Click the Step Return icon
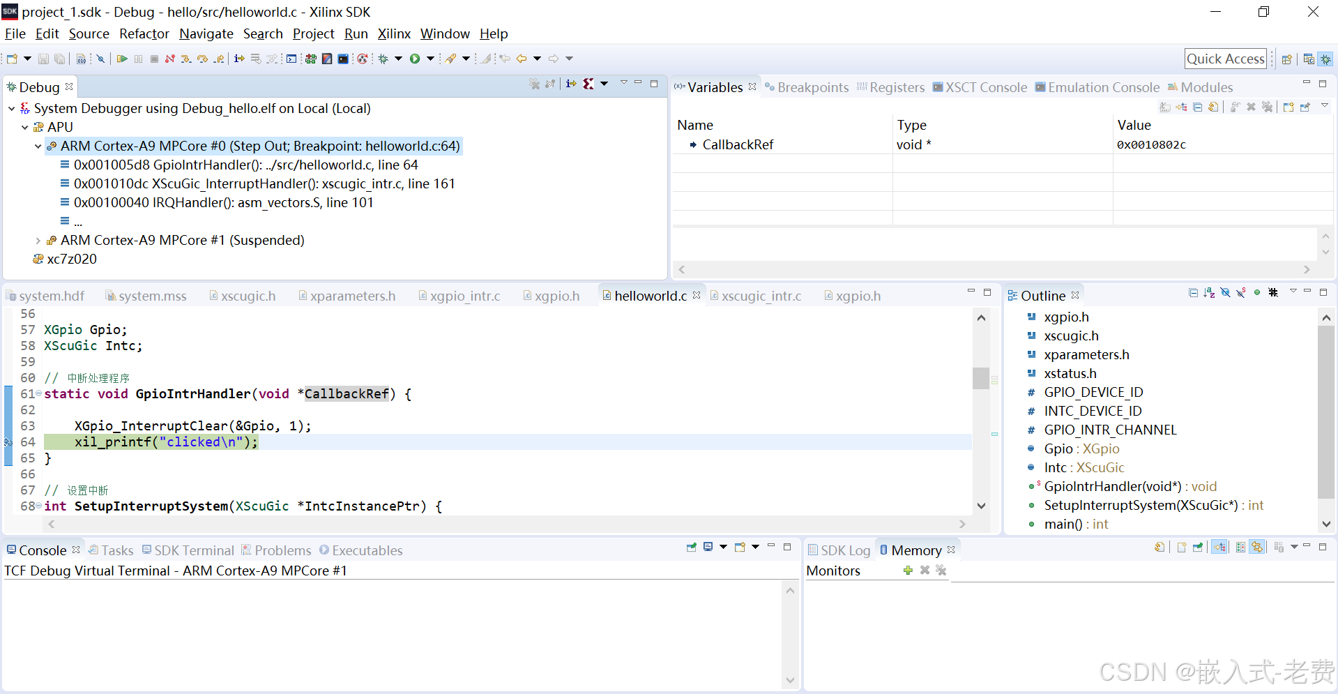This screenshot has height=694, width=1338. point(219,59)
